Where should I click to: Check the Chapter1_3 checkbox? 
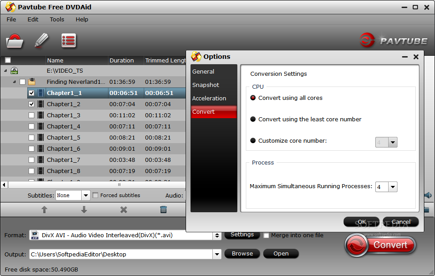click(x=31, y=115)
